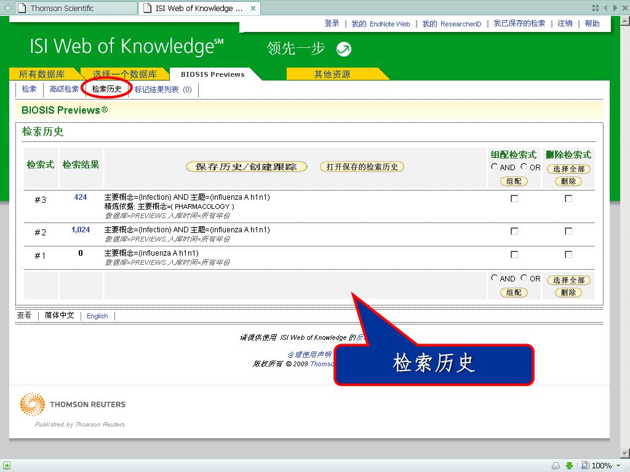The width and height of the screenshot is (630, 472).
Task: Open the 1,024 results link
Action: [81, 230]
